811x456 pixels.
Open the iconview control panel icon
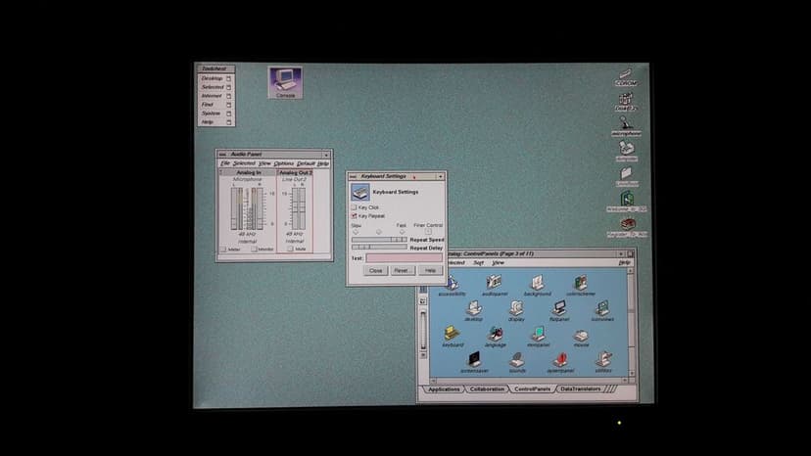pos(602,311)
